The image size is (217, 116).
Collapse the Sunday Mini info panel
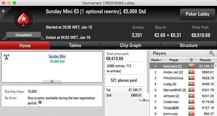coord(52,81)
